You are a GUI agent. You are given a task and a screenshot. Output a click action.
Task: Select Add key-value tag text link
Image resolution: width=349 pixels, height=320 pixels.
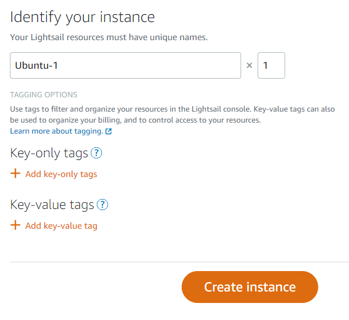[61, 226]
